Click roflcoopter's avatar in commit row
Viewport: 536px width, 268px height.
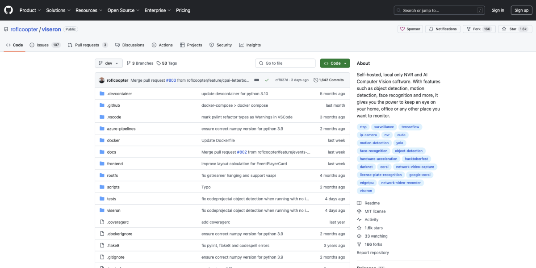[x=102, y=80]
